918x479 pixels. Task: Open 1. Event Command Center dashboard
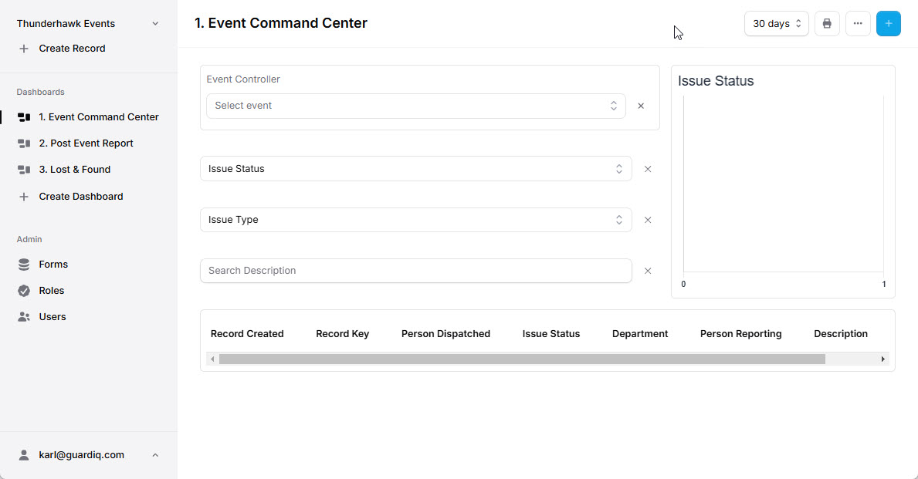(99, 117)
